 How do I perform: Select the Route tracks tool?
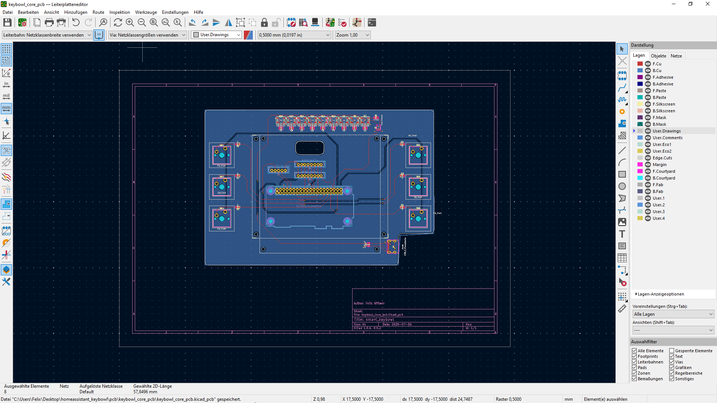pyautogui.click(x=622, y=88)
